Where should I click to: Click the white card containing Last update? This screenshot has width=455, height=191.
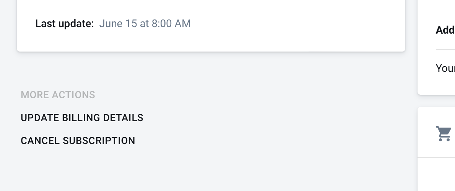click(x=211, y=26)
